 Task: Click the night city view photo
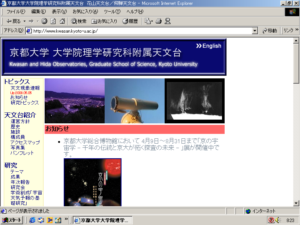point(75,101)
